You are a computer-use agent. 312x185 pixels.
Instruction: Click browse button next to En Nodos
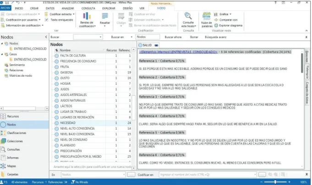click(131, 174)
